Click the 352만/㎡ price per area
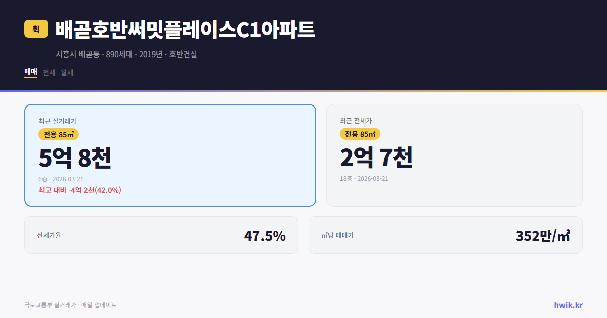Image resolution: width=607 pixels, height=318 pixels. [542, 235]
